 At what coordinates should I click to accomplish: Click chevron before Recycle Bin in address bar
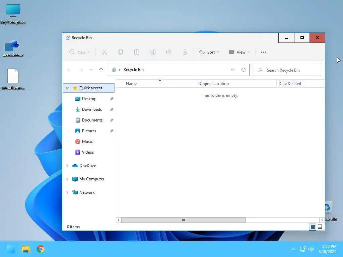[120, 70]
